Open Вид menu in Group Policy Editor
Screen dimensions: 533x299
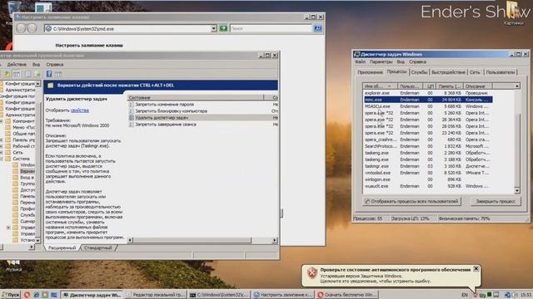(x=36, y=65)
